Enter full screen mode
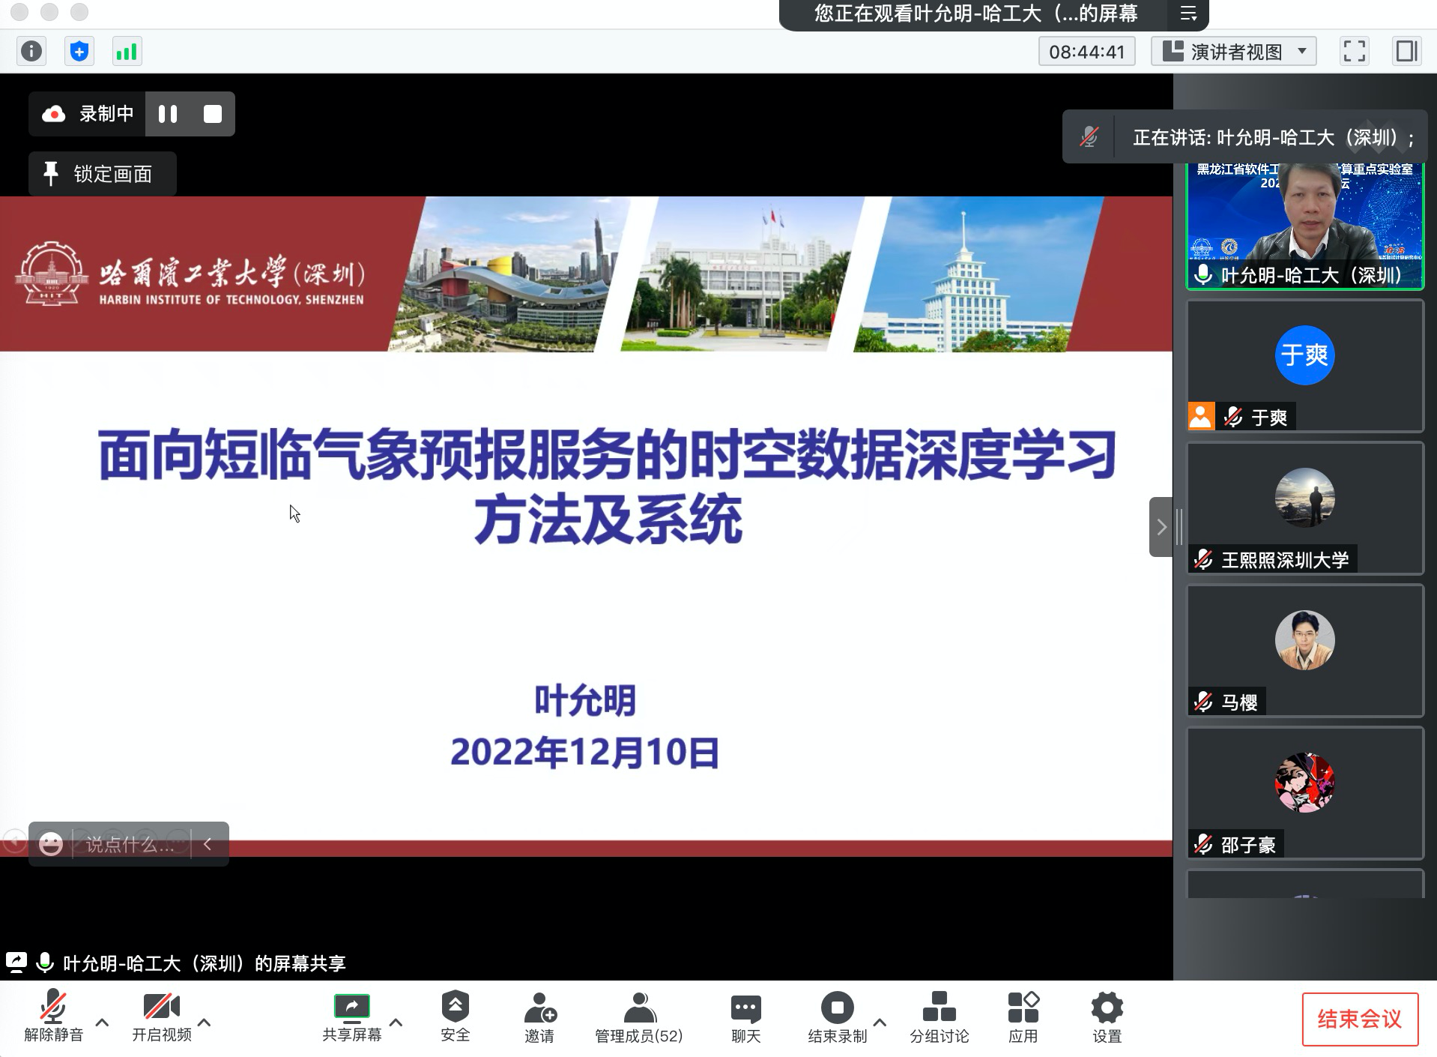The image size is (1437, 1057). [1354, 52]
